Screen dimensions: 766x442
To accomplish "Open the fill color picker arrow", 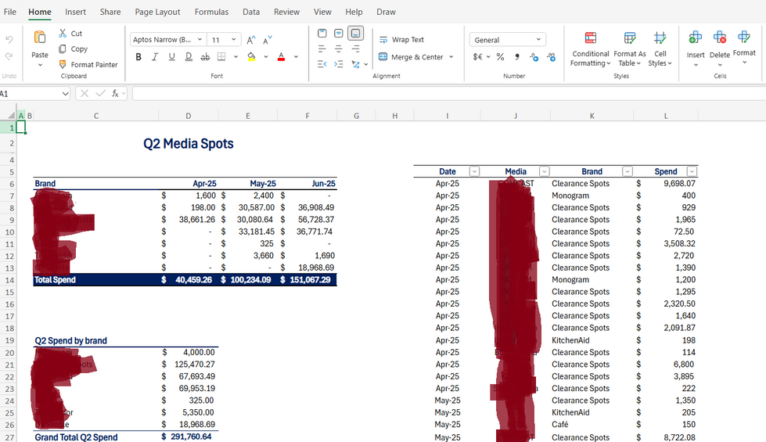I will tap(266, 56).
